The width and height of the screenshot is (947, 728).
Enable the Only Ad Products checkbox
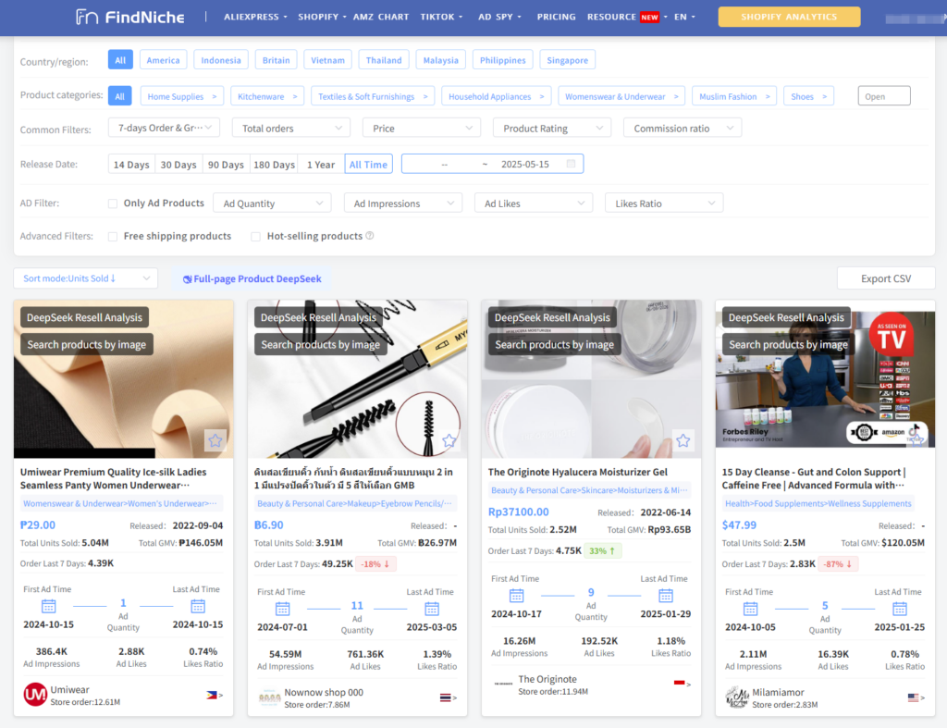click(112, 204)
